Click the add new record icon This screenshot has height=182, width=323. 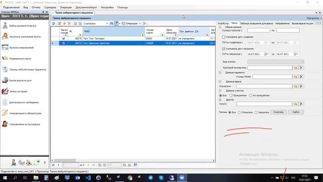[x=64, y=24]
